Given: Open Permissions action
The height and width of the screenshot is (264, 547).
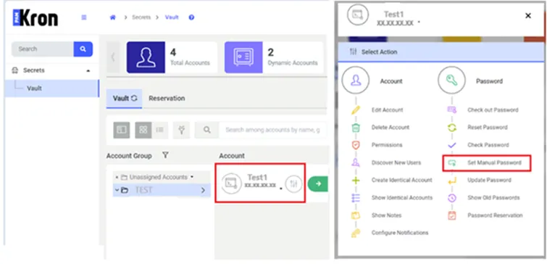Looking at the screenshot, I should (387, 145).
